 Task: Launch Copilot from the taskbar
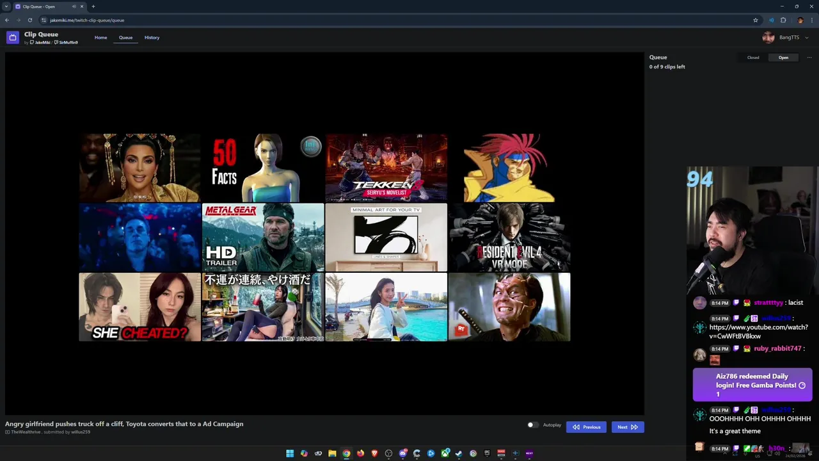304,453
